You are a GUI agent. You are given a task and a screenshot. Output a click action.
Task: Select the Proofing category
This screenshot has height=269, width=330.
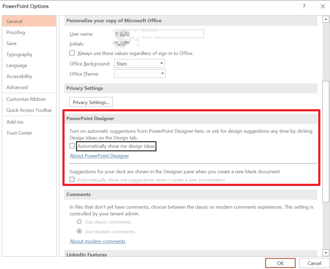coord(16,32)
